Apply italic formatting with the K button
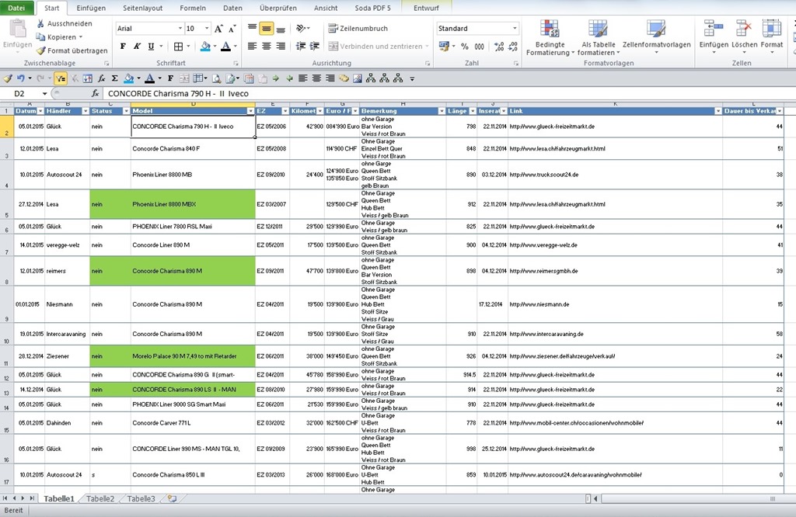The height and width of the screenshot is (517, 796). pyautogui.click(x=137, y=47)
